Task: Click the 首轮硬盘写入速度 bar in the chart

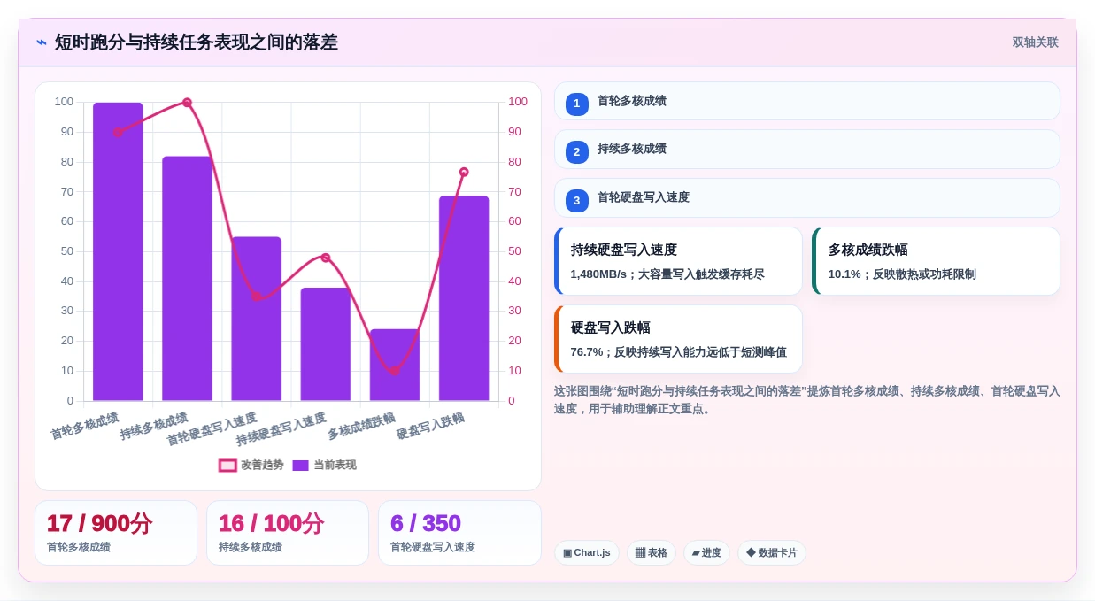Action: [x=256, y=319]
